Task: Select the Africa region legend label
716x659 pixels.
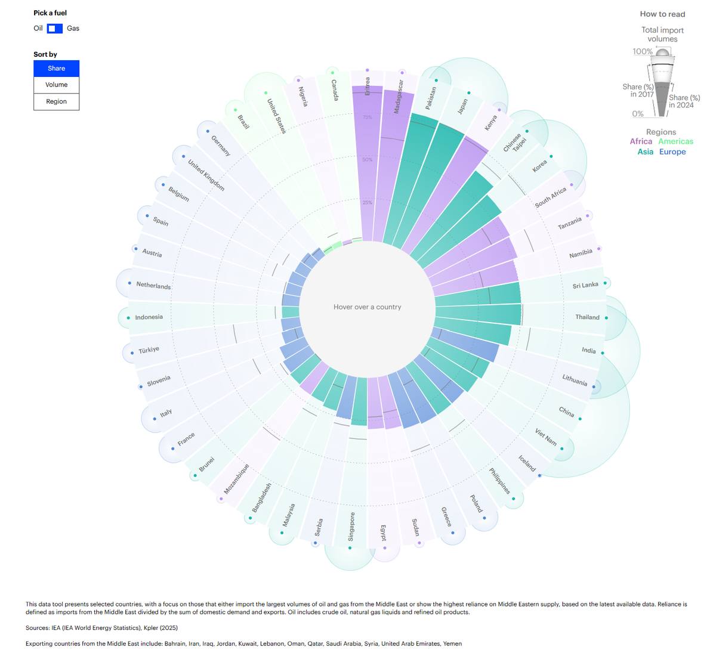Action: click(641, 141)
